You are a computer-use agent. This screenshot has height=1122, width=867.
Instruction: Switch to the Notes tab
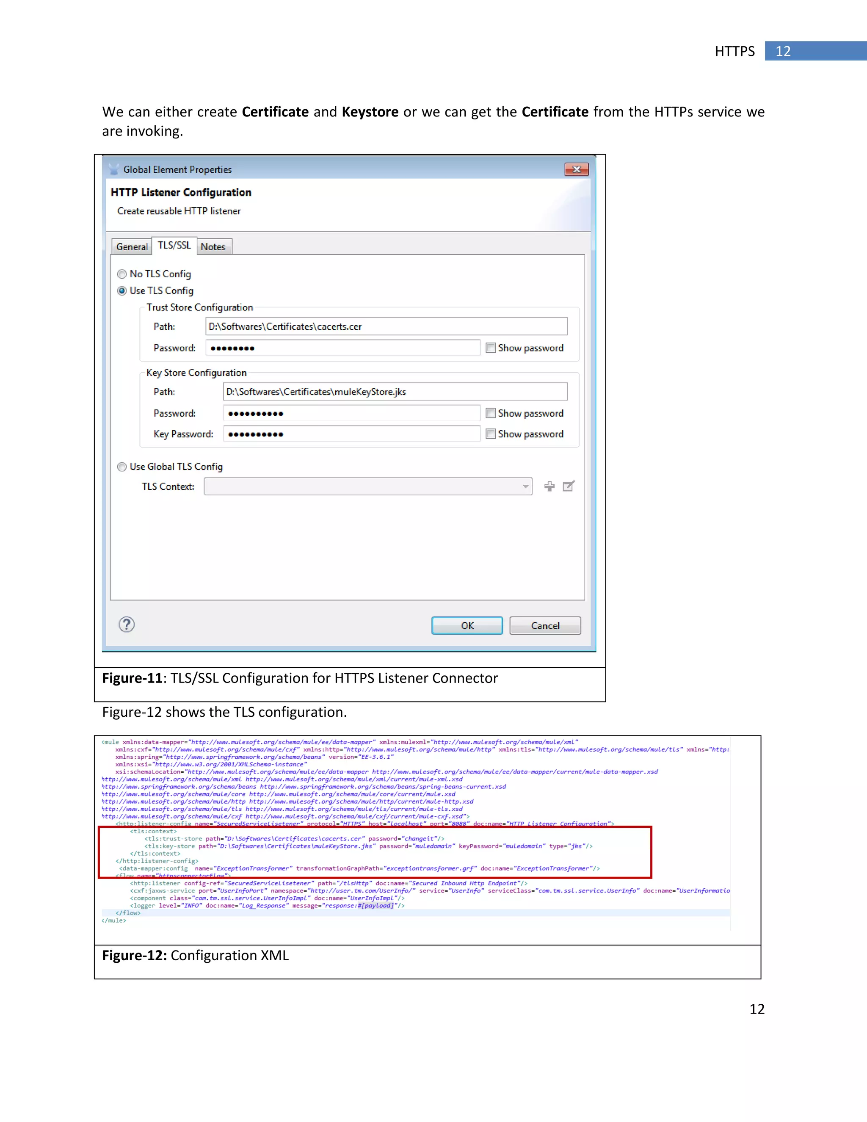[213, 246]
